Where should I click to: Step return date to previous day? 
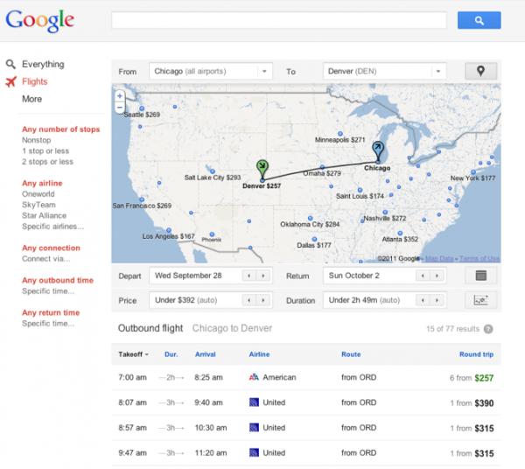tap(423, 276)
